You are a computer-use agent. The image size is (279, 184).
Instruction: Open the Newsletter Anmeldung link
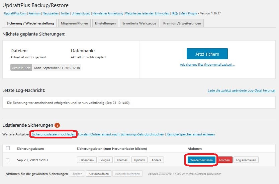click(x=108, y=13)
